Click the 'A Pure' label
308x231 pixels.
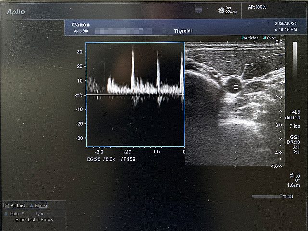point(269,38)
